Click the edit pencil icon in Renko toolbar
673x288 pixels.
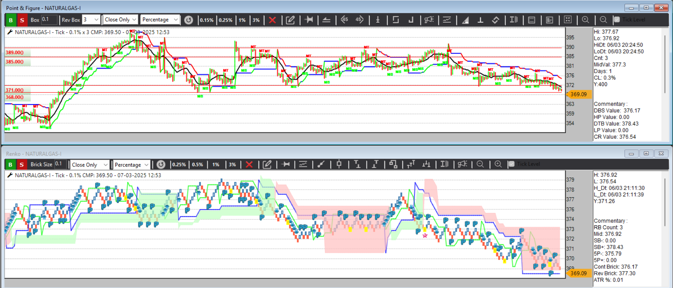[267, 164]
